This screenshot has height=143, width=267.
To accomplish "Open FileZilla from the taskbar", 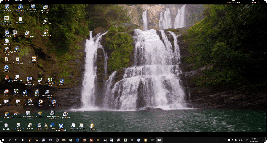I will (x=91, y=140).
